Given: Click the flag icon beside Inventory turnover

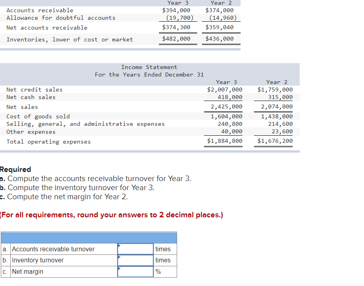Looking at the screenshot, I should [x=118, y=257].
